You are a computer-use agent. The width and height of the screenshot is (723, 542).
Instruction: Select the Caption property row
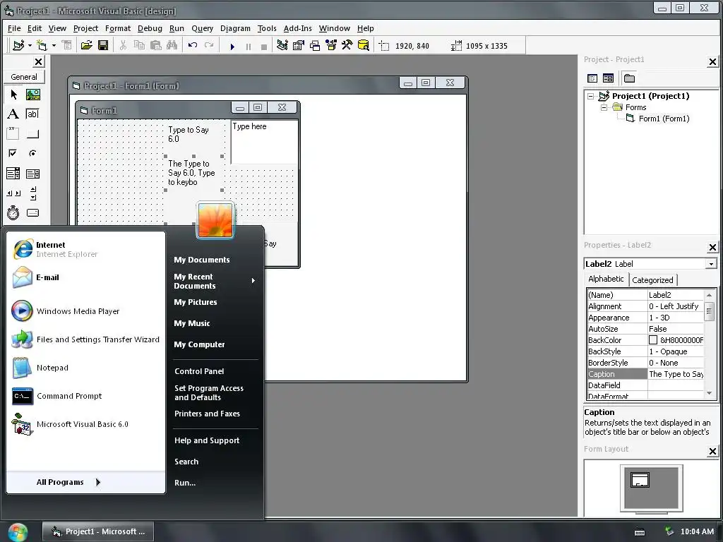[645, 374]
